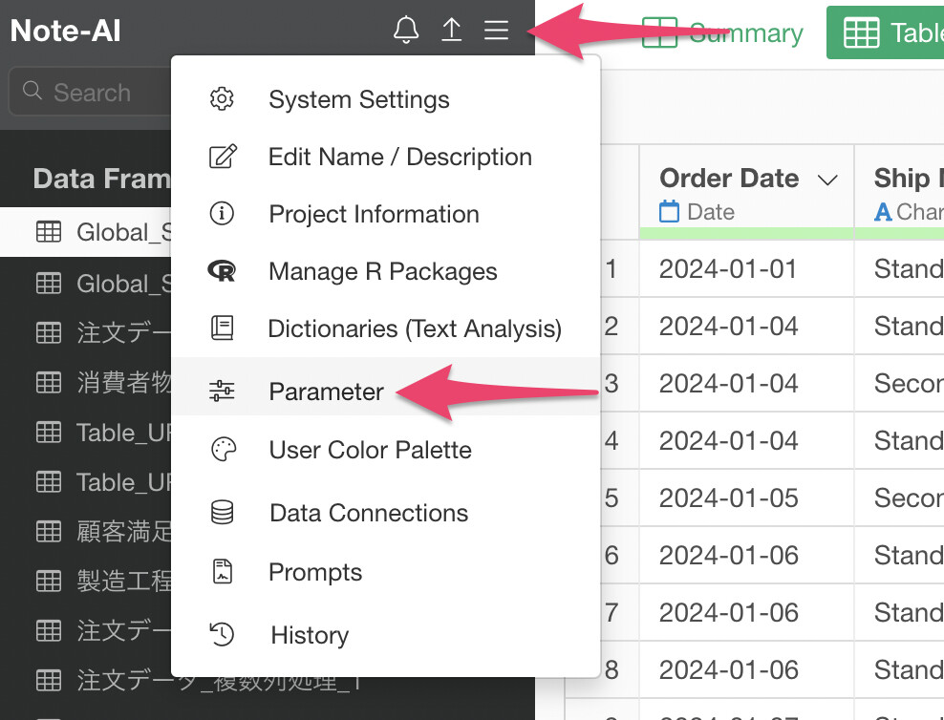Click the User Color Palette icon

click(223, 450)
